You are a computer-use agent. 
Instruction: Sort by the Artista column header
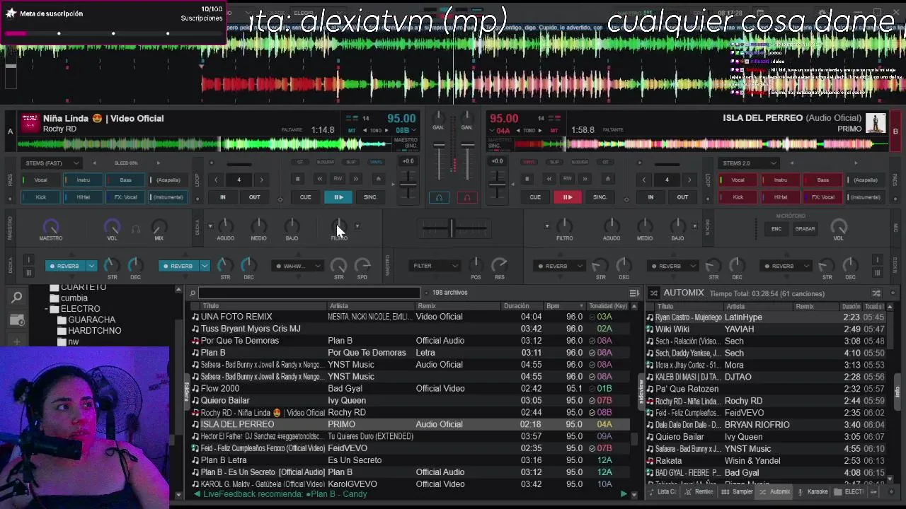(369, 306)
